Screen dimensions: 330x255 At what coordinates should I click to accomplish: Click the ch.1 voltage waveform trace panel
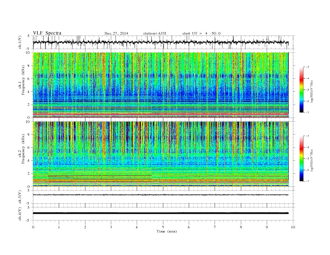click(x=164, y=42)
